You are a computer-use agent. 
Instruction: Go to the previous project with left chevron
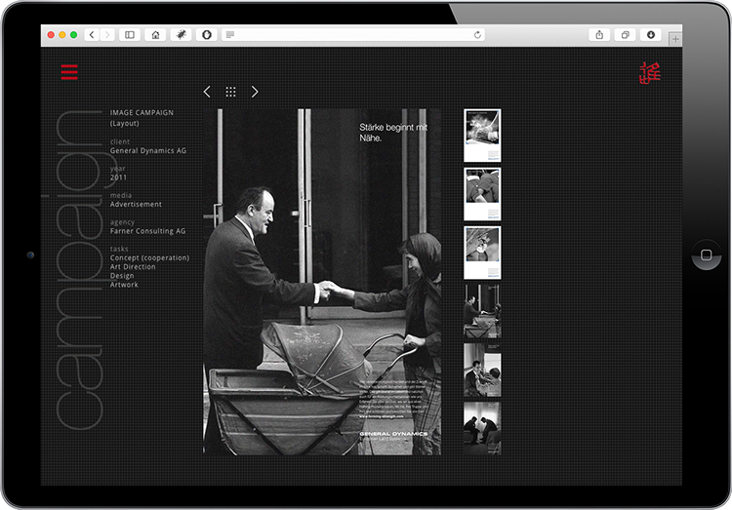click(207, 92)
